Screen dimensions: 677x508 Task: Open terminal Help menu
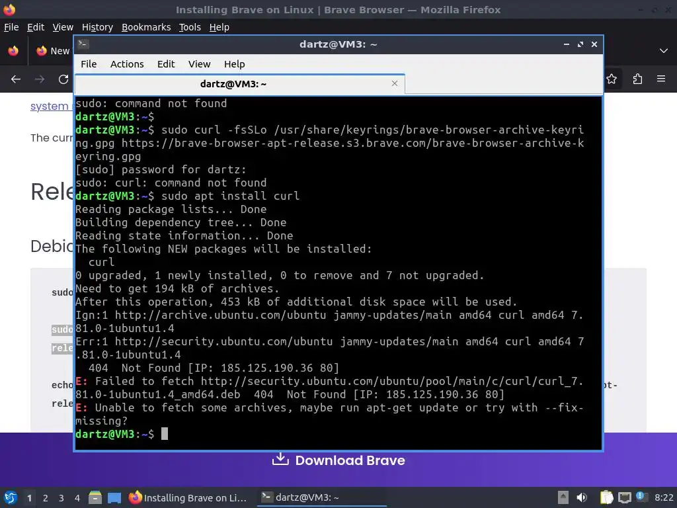pyautogui.click(x=235, y=64)
